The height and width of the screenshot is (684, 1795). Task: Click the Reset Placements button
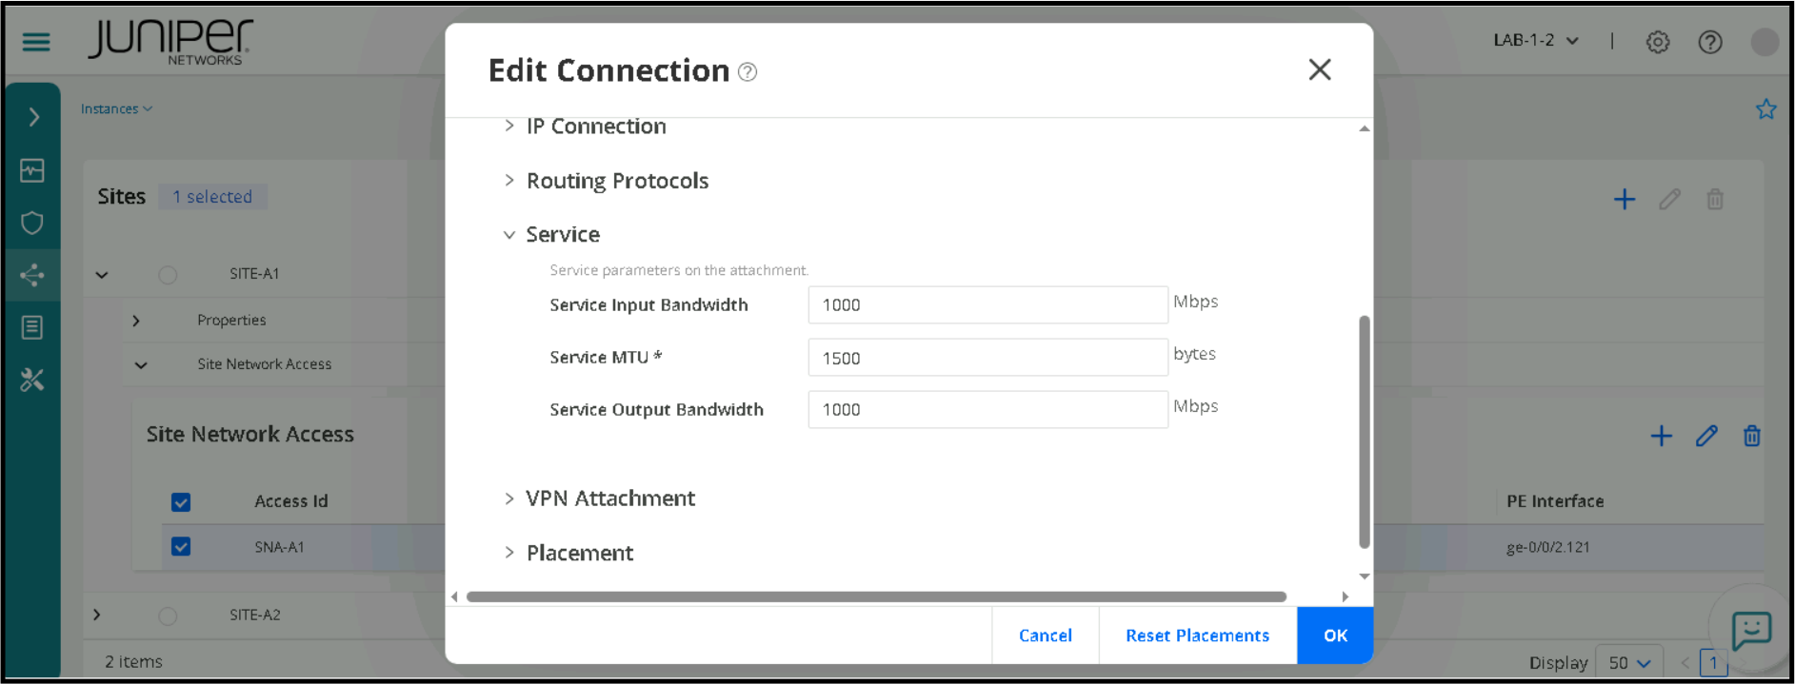coord(1197,635)
